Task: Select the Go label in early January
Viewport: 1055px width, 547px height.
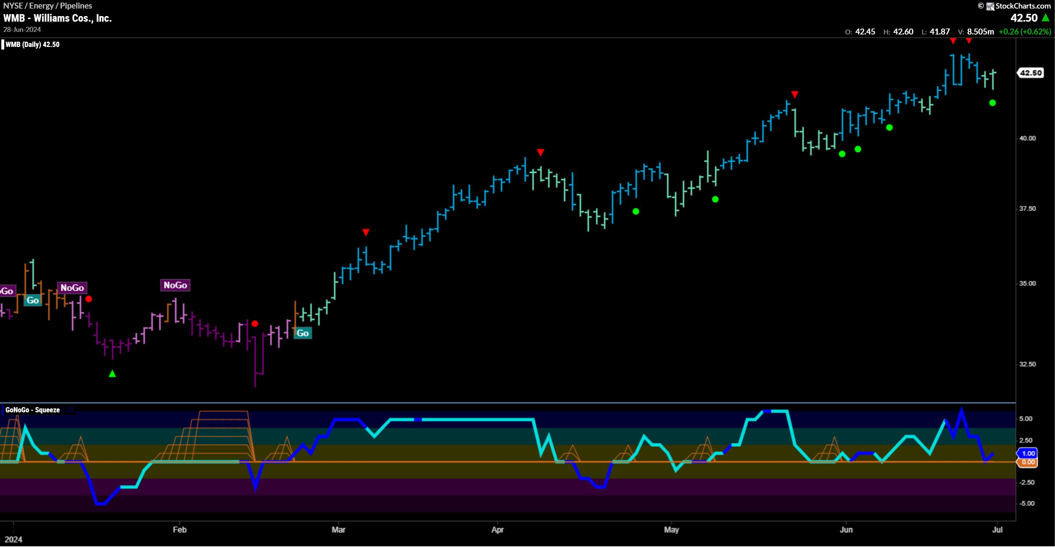Action: pos(33,300)
